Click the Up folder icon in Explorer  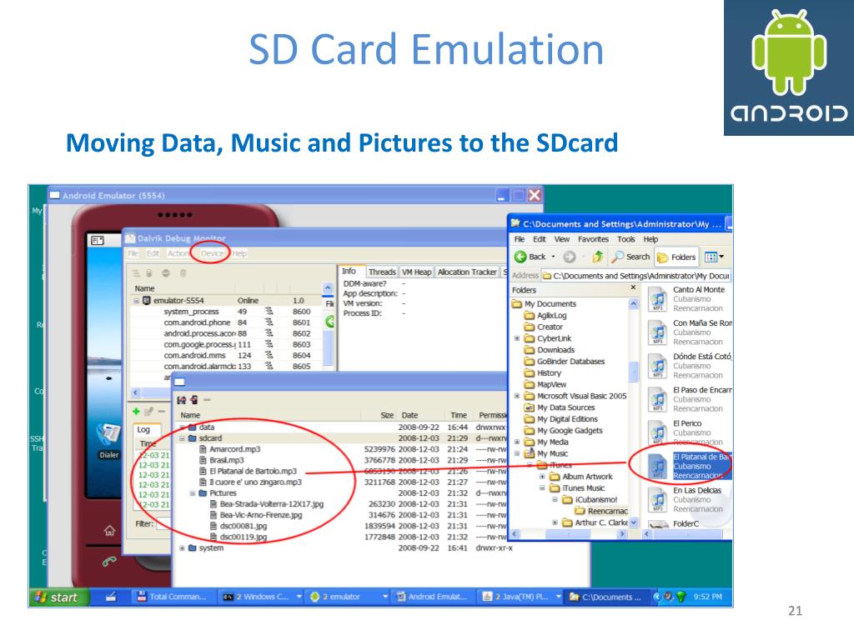(x=598, y=257)
